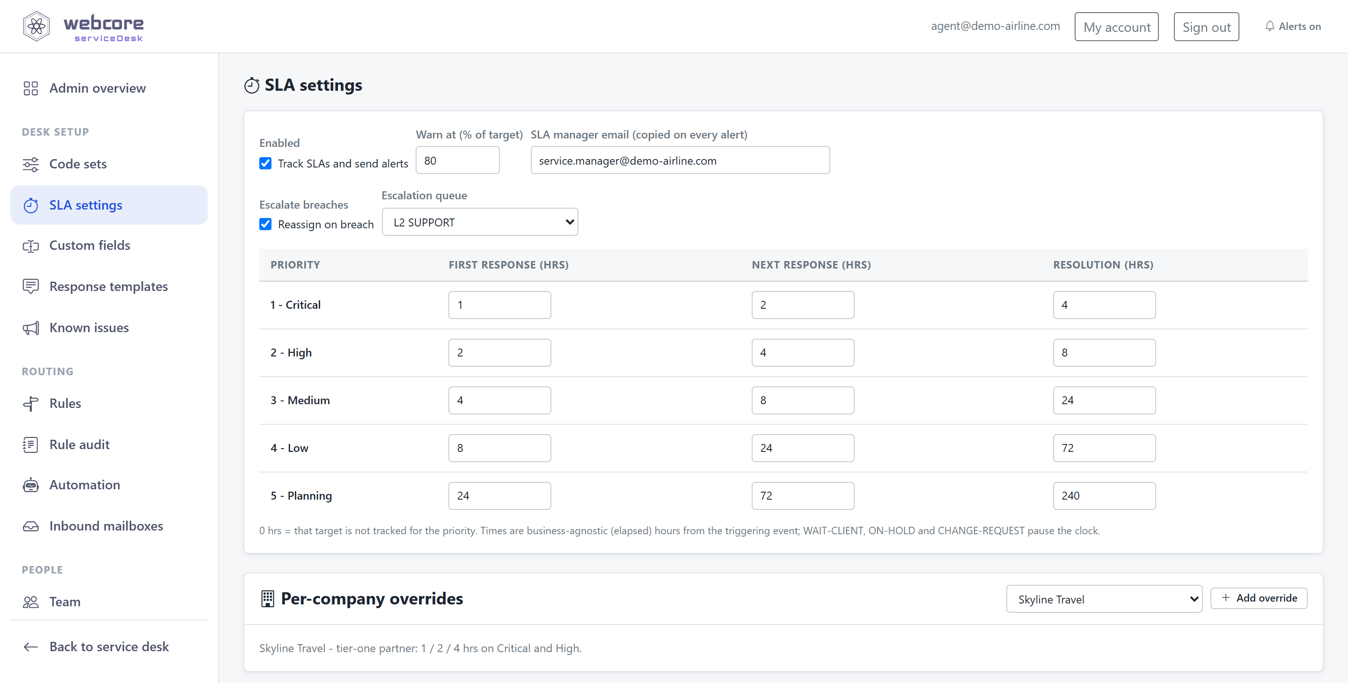The width and height of the screenshot is (1348, 683).
Task: Click the stopwatch icon in the SLA settings heading
Action: coord(252,85)
